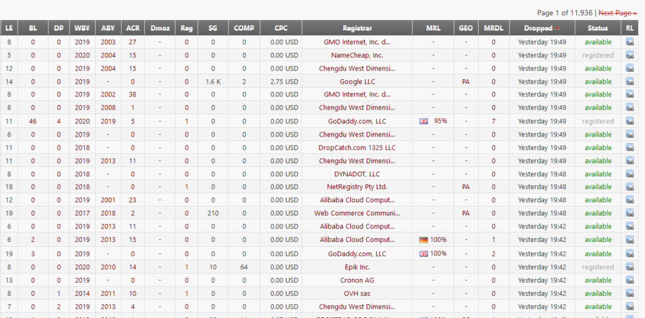Click the available status in the Google LLC row

[597, 82]
